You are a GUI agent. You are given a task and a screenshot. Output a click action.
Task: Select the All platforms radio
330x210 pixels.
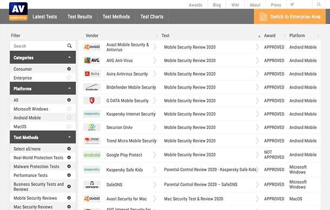[69, 100]
